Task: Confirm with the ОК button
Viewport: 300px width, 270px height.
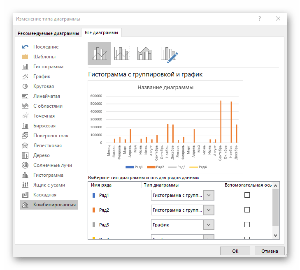Action: [235, 251]
